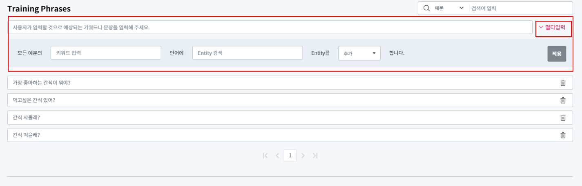Delete the phrase '가장 좋아하는 간식이 뭐야?'
The width and height of the screenshot is (582, 186).
click(563, 83)
